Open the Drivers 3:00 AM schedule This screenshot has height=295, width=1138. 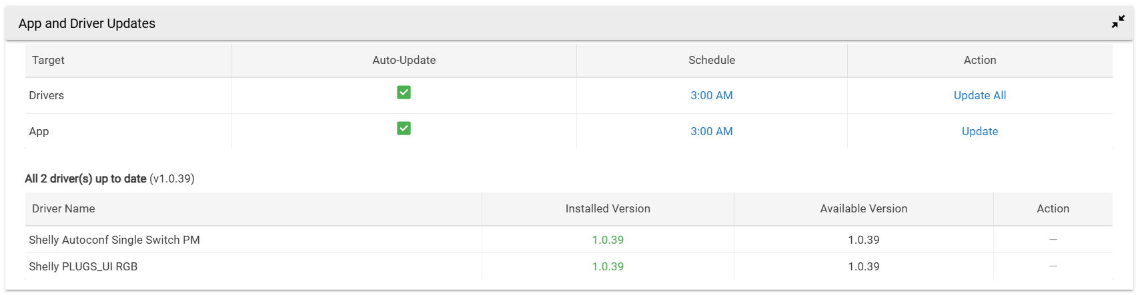pyautogui.click(x=711, y=95)
